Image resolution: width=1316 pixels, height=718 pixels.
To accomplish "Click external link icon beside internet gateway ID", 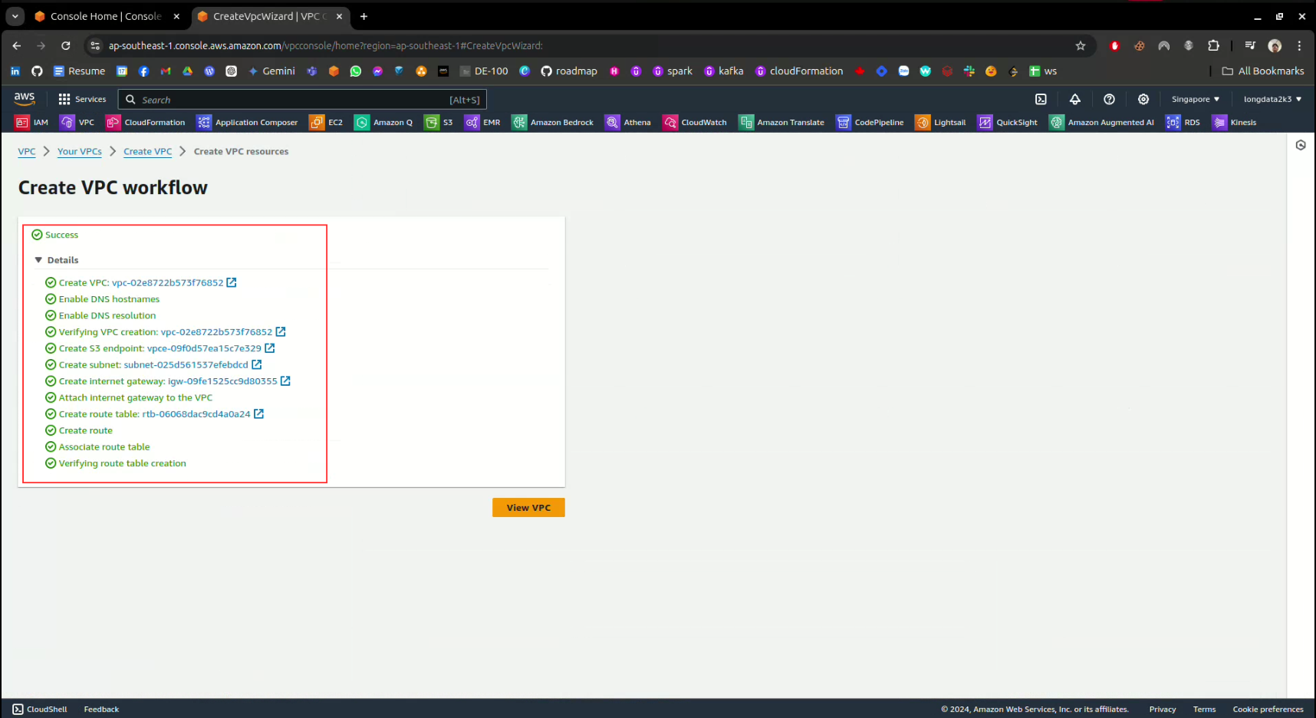I will (285, 381).
